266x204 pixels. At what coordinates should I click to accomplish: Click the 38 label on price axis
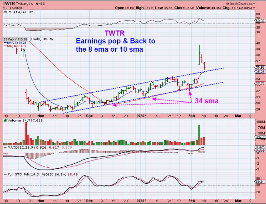tap(258, 55)
